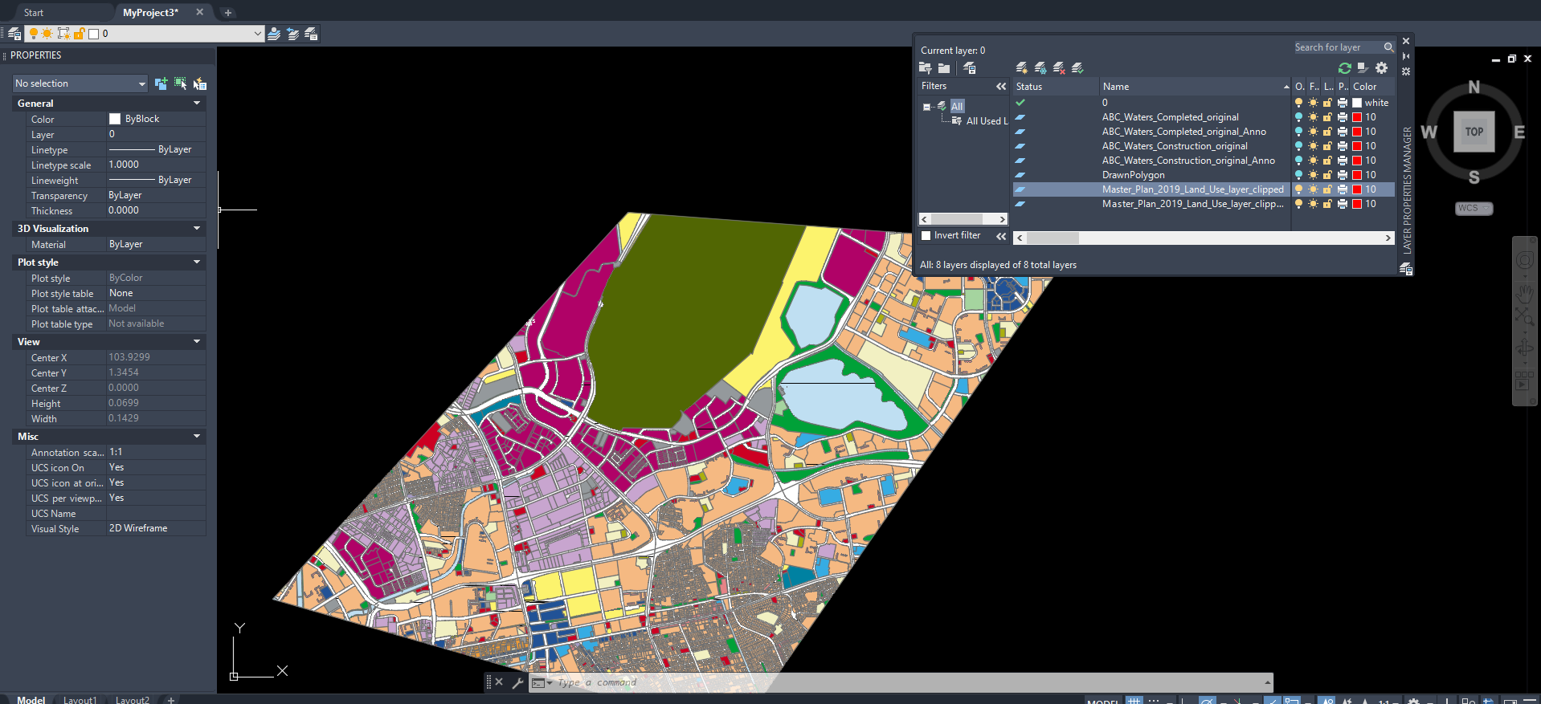Toggle plot for ABC_Waters_Completed_original_Anno layer
The image size is (1541, 704).
click(1342, 132)
